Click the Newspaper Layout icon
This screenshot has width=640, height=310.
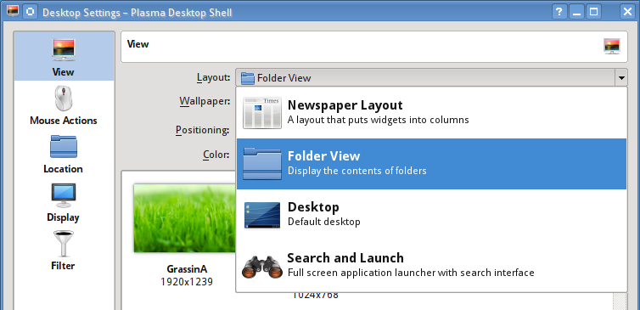coord(262,113)
